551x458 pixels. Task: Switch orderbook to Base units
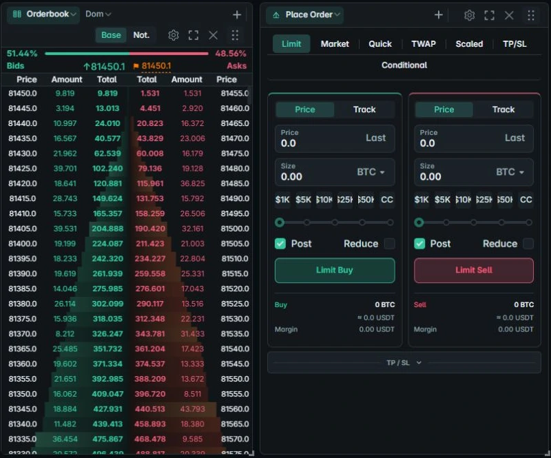(x=111, y=35)
